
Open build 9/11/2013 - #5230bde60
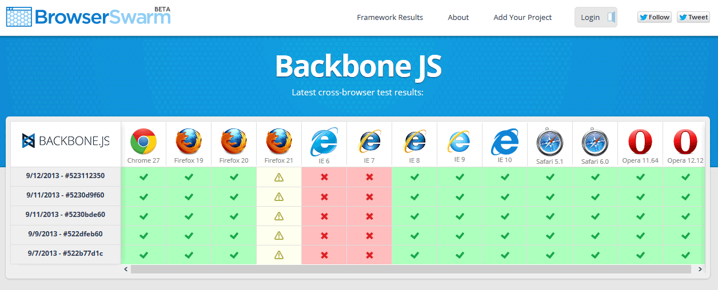point(66,215)
